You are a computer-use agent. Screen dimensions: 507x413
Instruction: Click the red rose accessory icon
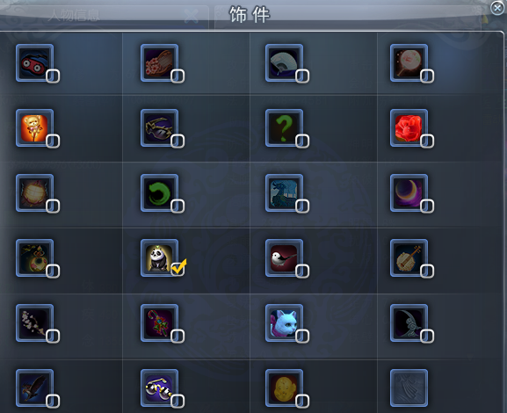click(409, 128)
